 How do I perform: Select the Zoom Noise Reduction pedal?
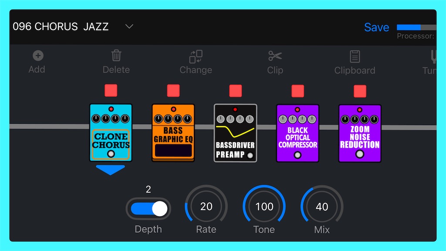[x=360, y=133]
